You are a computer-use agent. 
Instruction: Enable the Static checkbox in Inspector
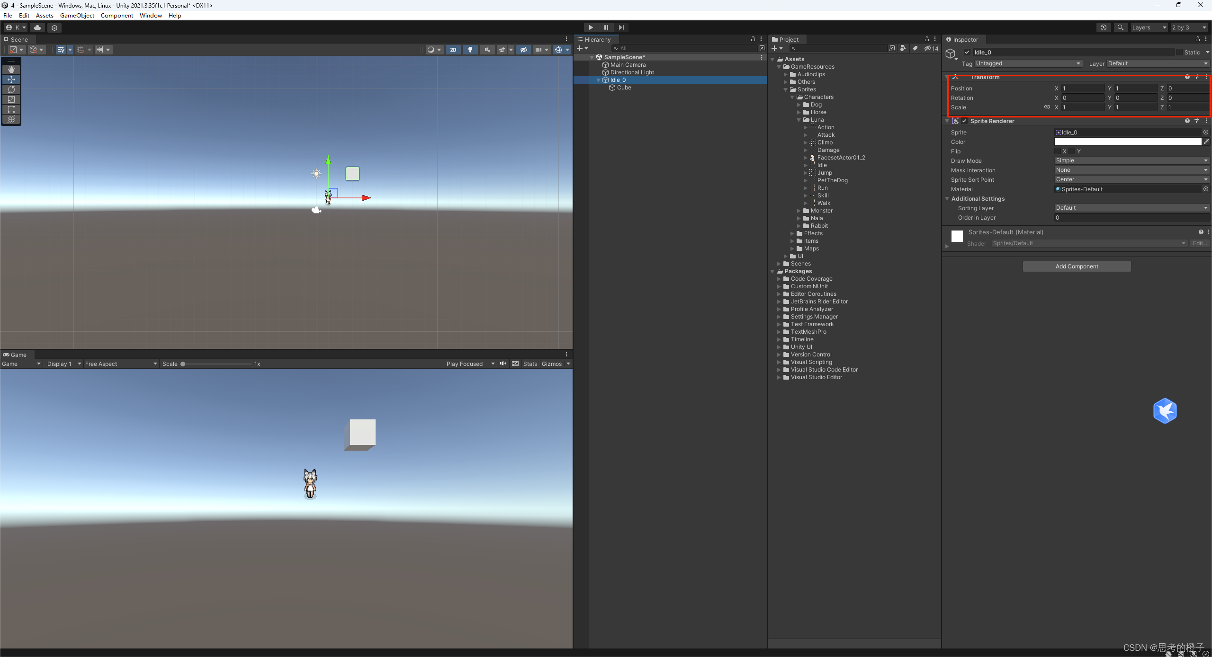pos(1179,53)
